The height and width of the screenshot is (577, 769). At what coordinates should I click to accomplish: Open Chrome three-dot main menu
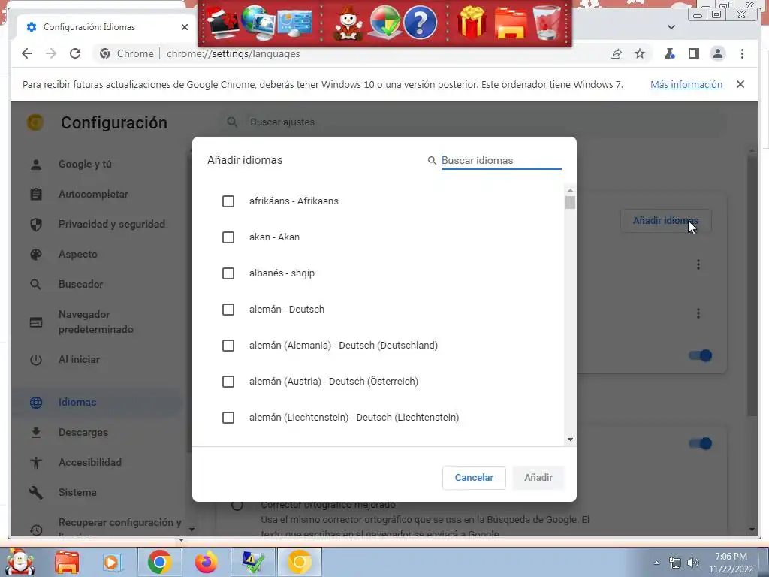tap(742, 53)
